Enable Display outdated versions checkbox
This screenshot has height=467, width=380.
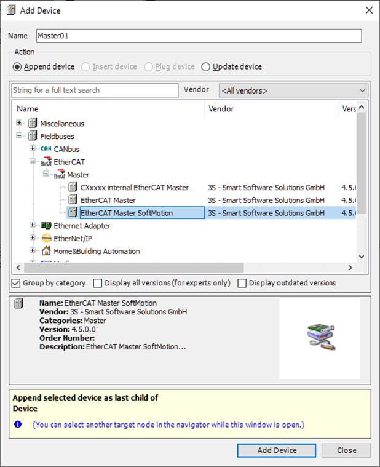click(x=242, y=283)
